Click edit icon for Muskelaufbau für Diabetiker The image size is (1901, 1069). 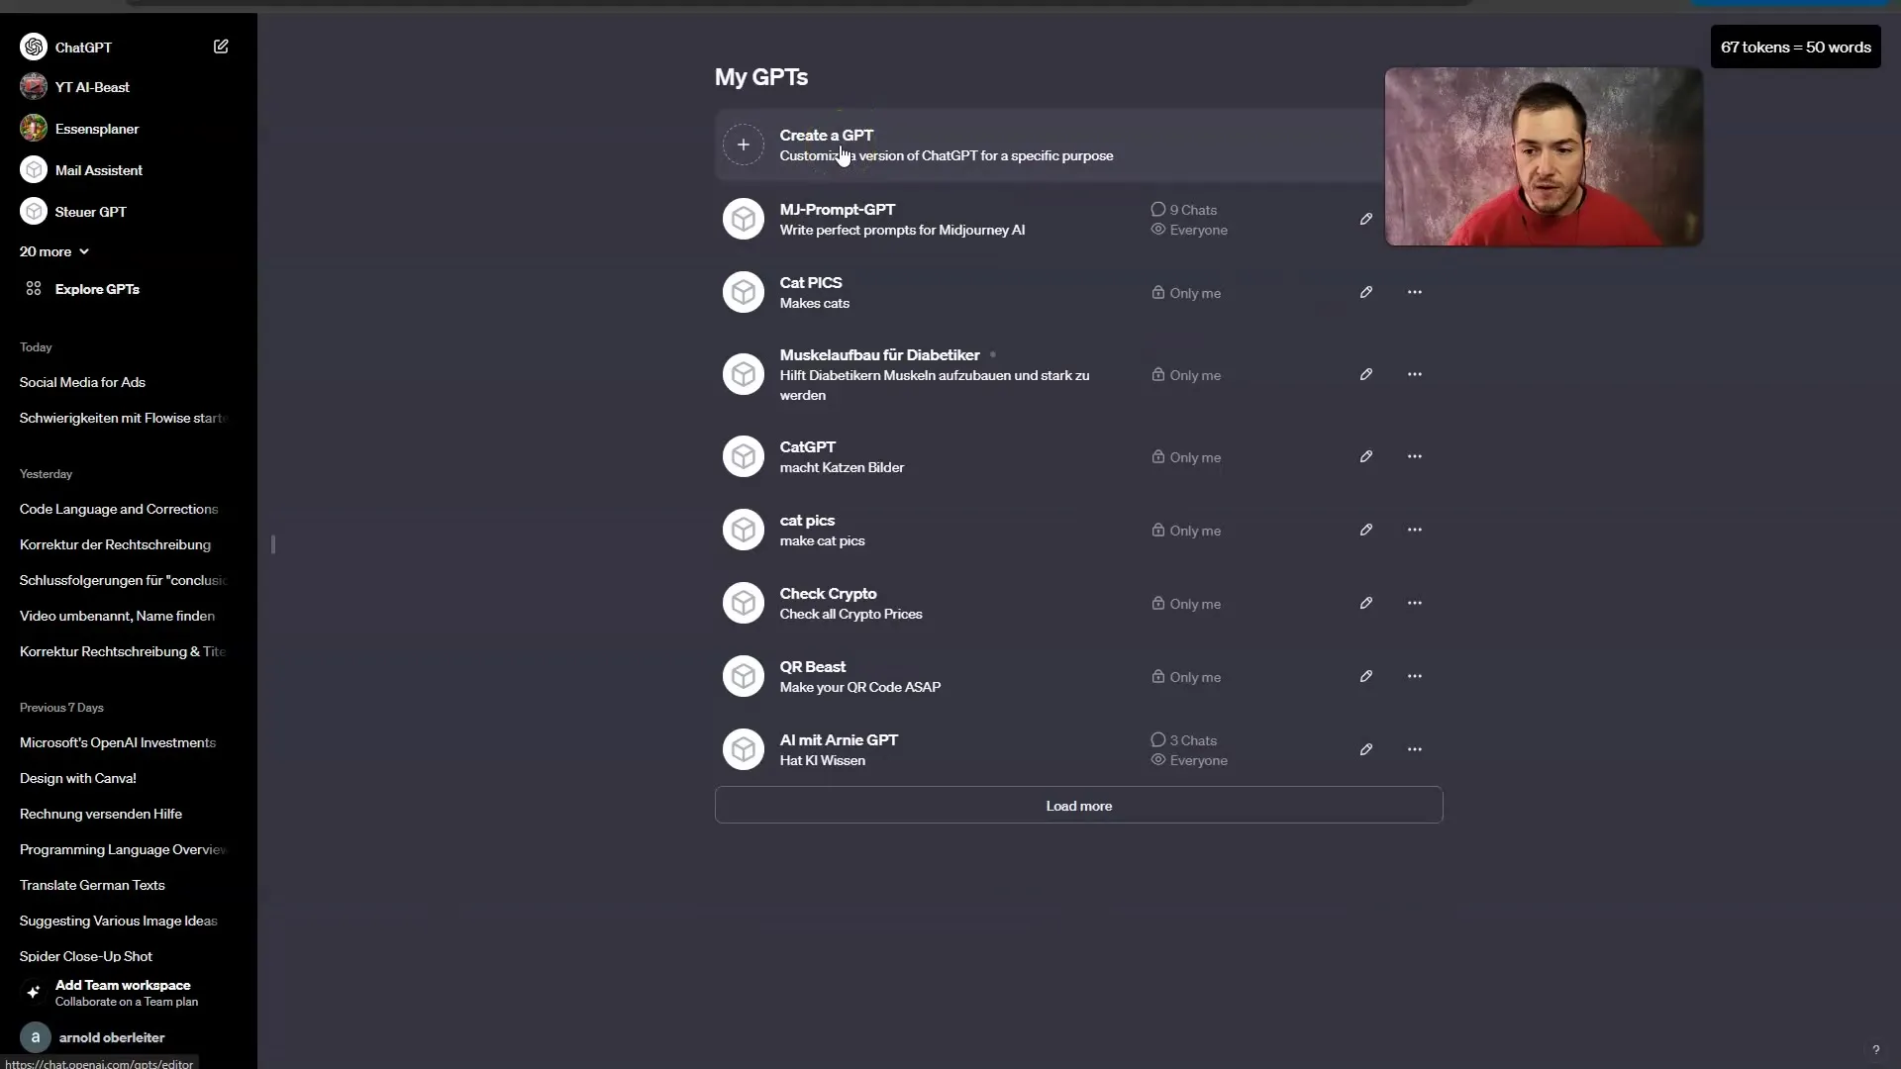coord(1365,374)
